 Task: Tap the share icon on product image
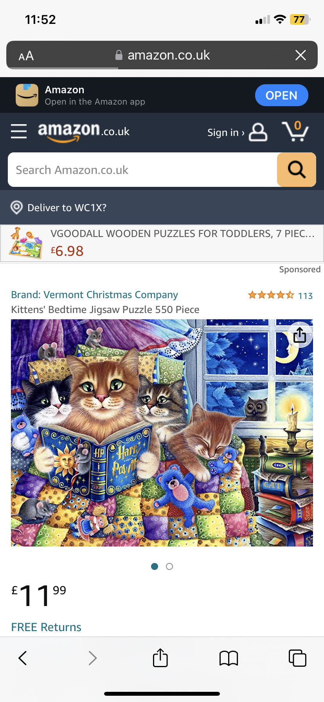click(300, 335)
